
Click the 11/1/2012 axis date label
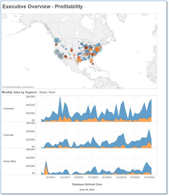tap(93, 177)
